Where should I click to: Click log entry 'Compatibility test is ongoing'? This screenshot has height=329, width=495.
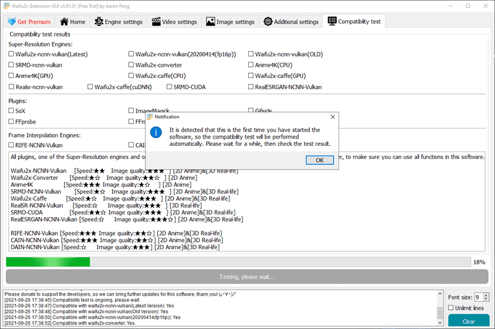click(x=72, y=300)
